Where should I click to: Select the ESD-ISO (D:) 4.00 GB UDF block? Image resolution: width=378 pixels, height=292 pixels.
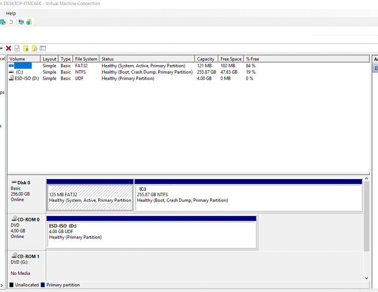click(x=152, y=235)
